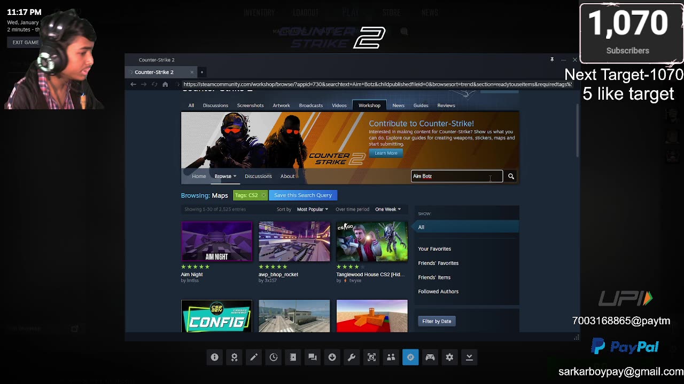Open the Downloads arrow icon in overlay toolbar
Viewport: 684px width, 384px height.
click(332, 357)
